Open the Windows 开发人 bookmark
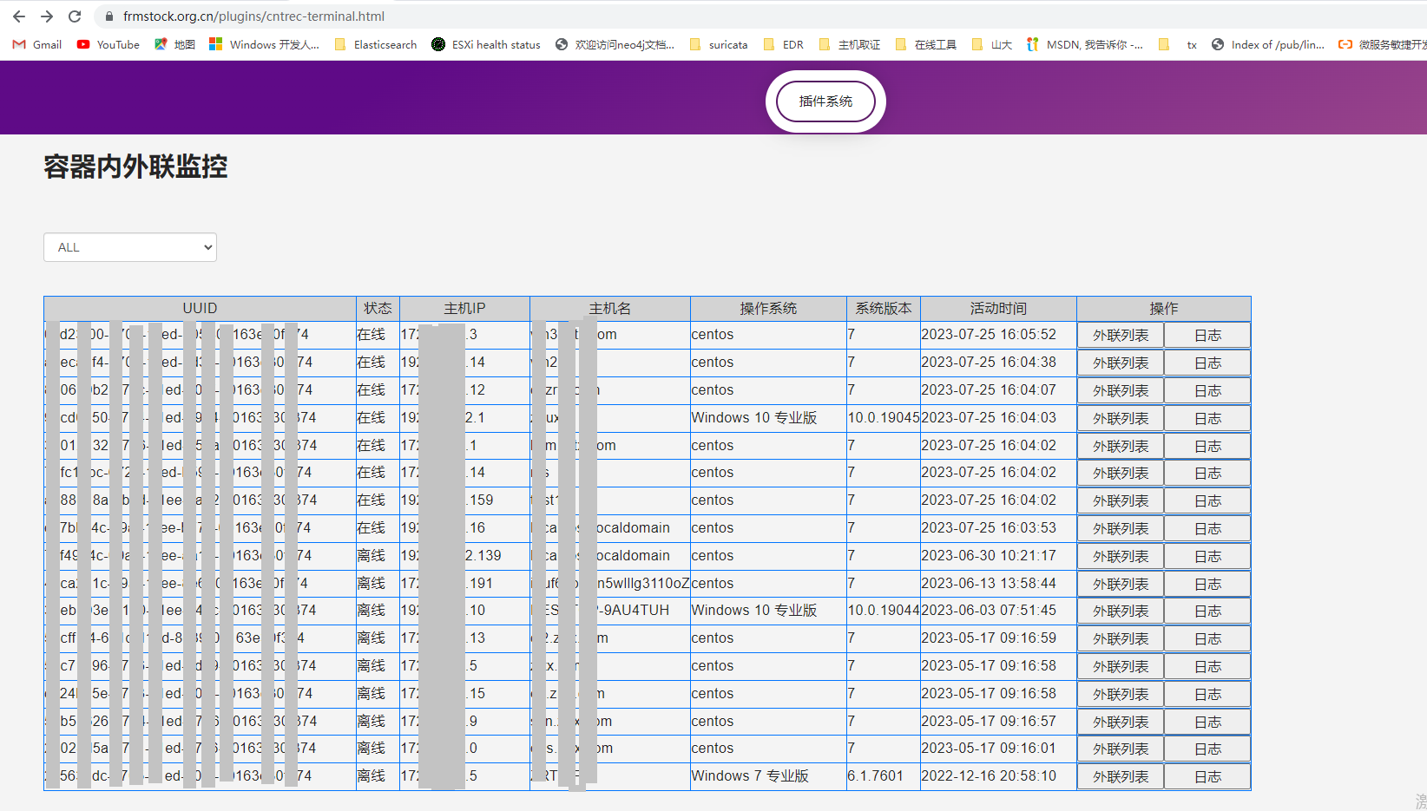 coord(265,44)
